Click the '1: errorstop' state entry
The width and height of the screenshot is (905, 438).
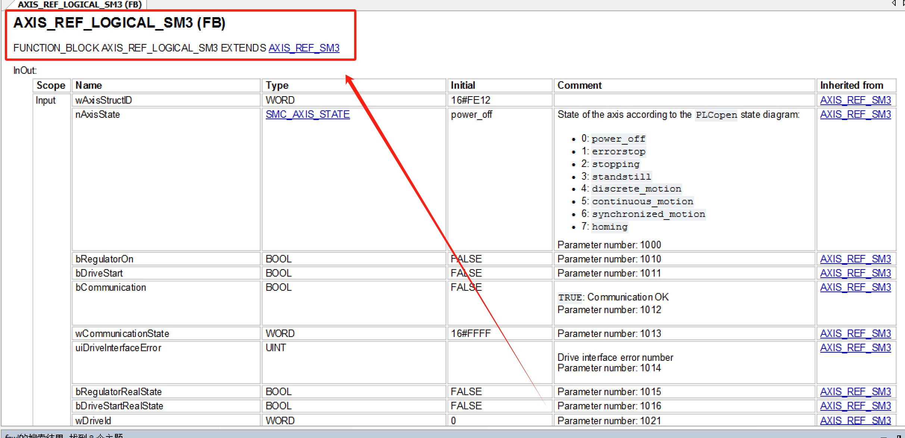[613, 151]
